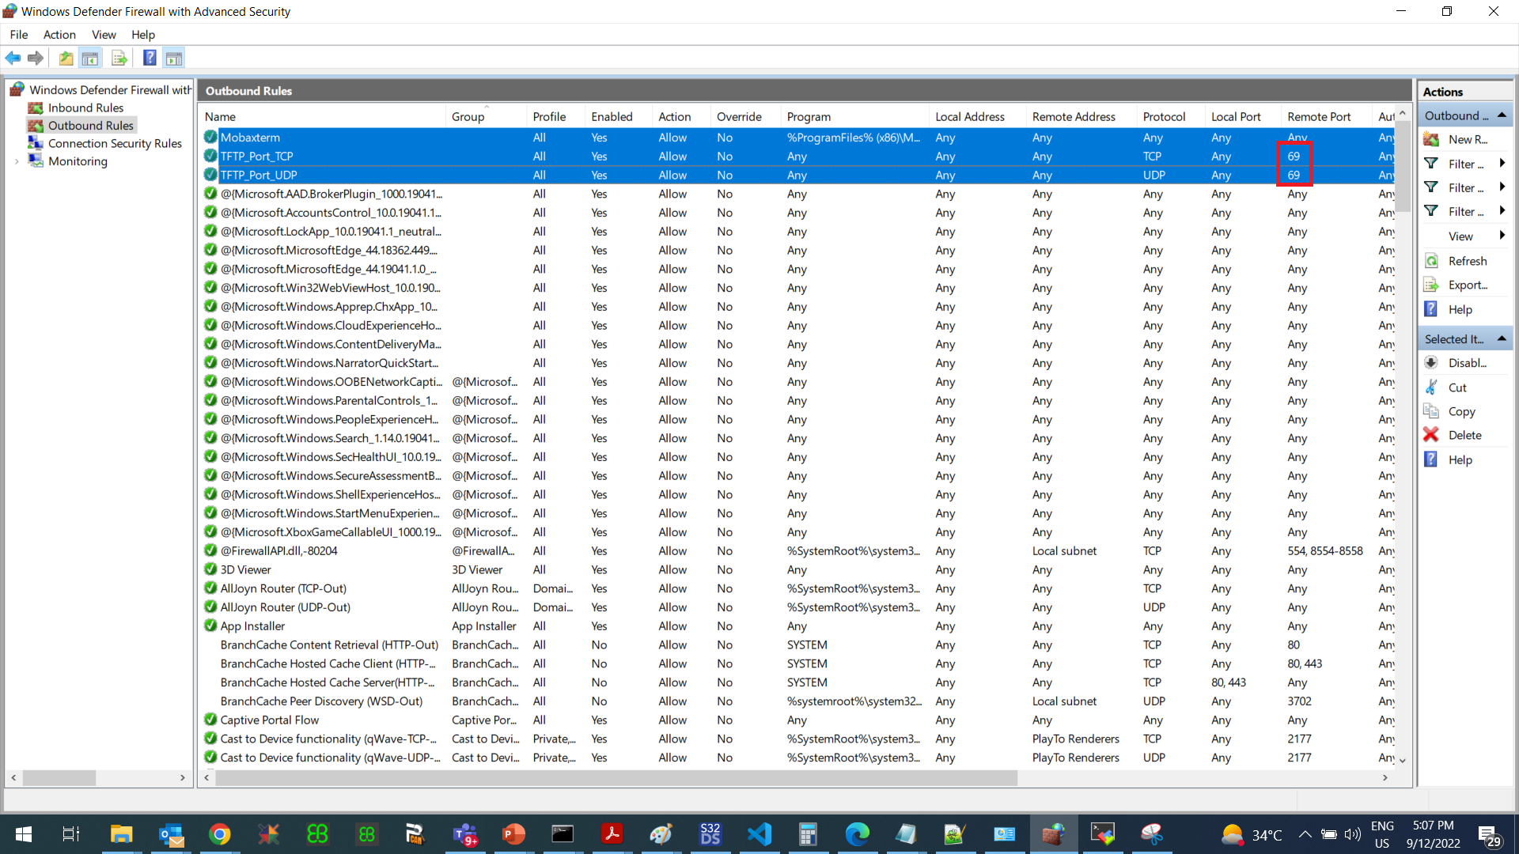
Task: Sort by Enabled column header
Action: tap(619, 116)
